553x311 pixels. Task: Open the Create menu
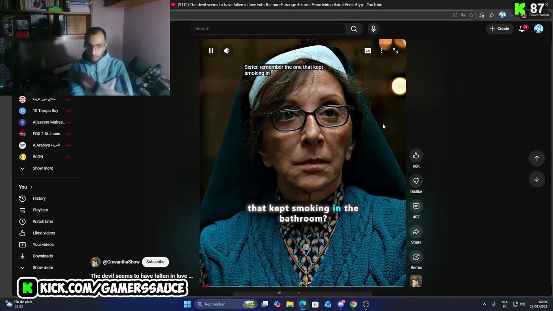[x=499, y=29]
